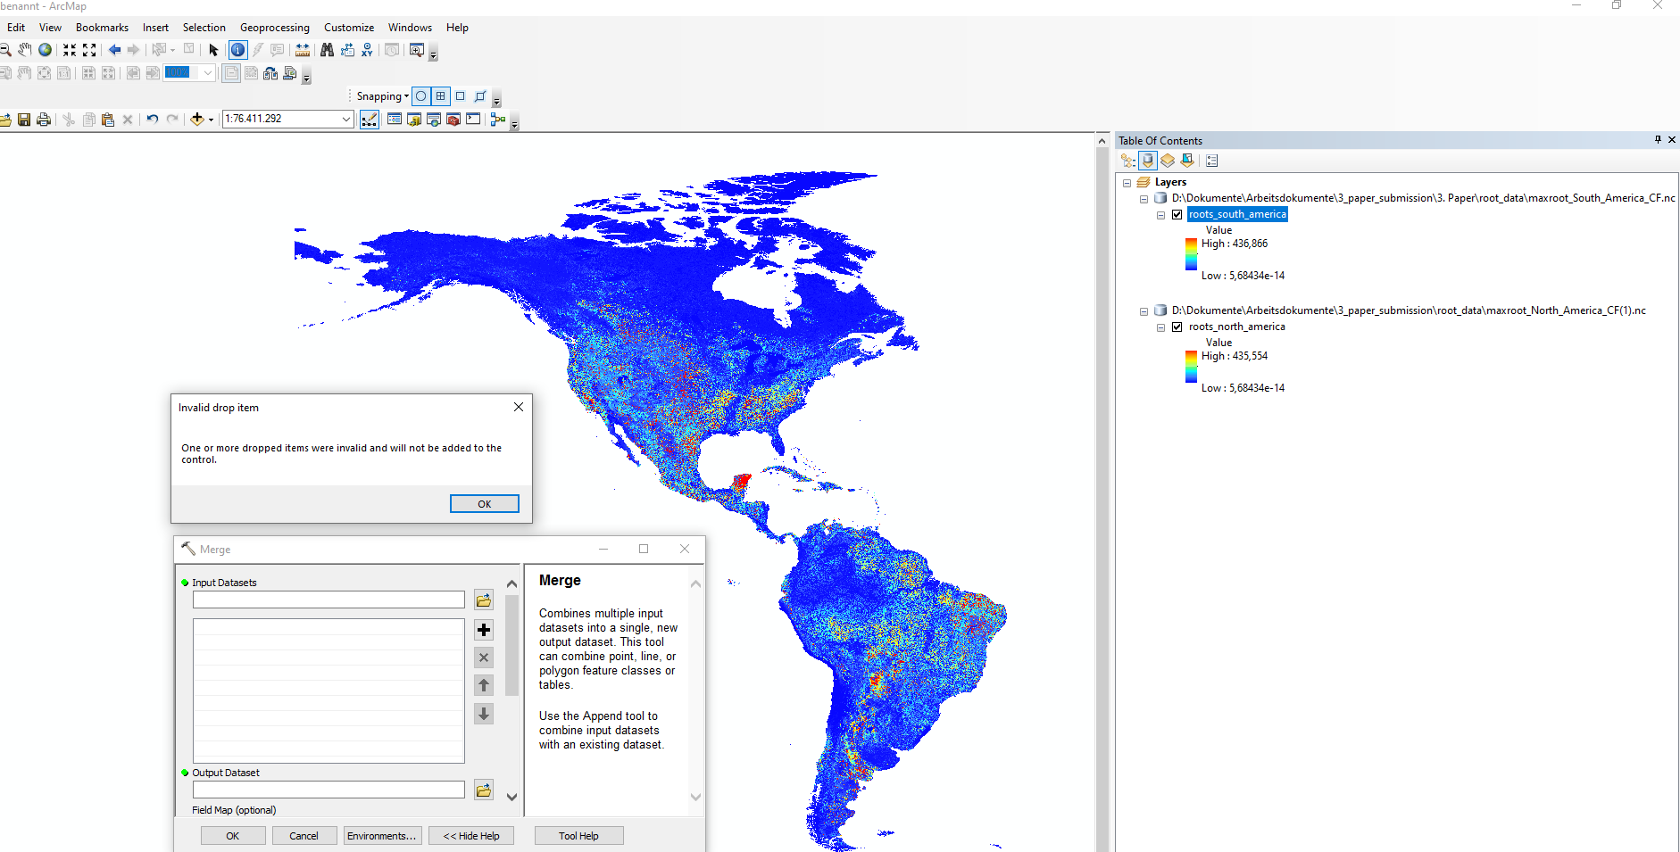
Task: Open the Windows menu
Action: tap(410, 28)
